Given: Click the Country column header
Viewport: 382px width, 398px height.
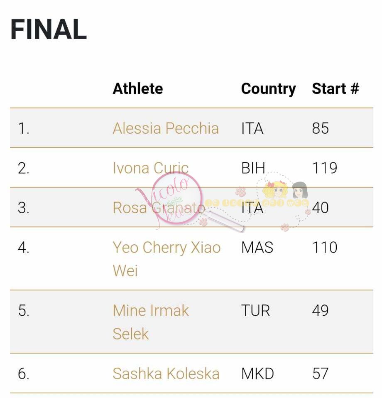Looking at the screenshot, I should 268,89.
